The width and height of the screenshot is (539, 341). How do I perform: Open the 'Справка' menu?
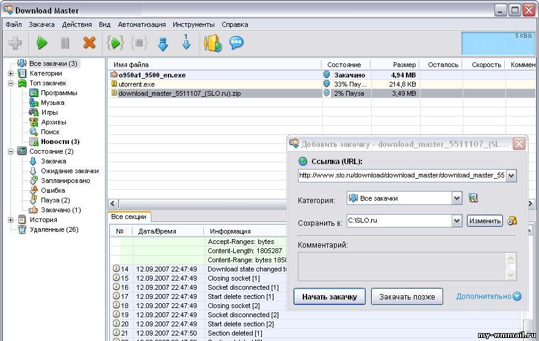click(235, 24)
